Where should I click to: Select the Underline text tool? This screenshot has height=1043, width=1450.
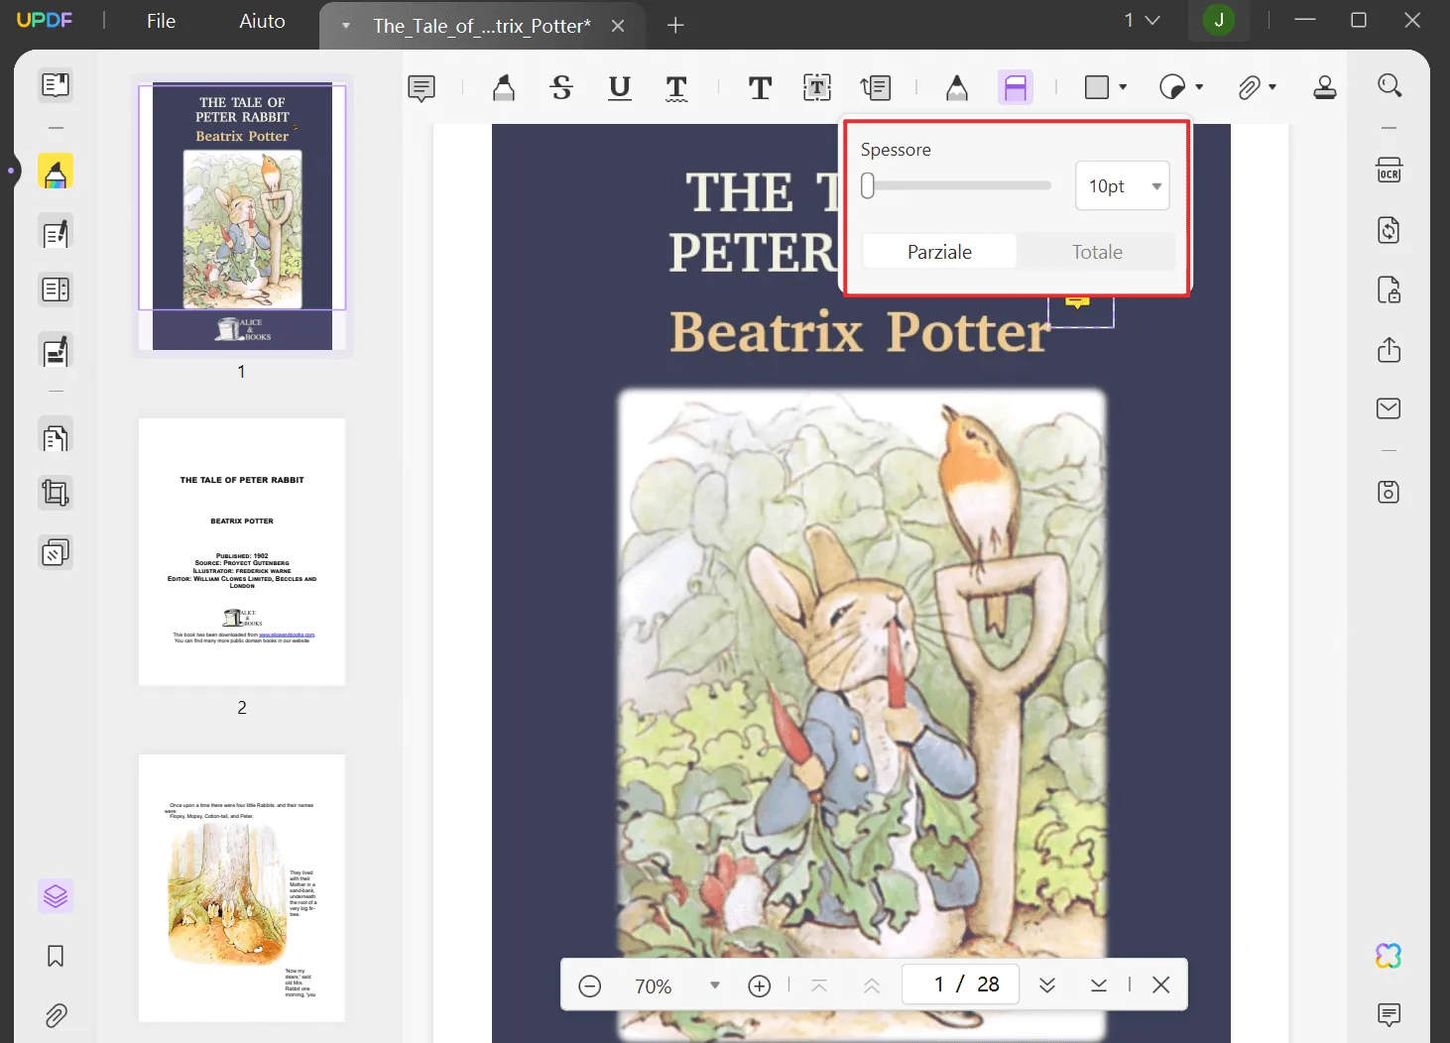619,88
